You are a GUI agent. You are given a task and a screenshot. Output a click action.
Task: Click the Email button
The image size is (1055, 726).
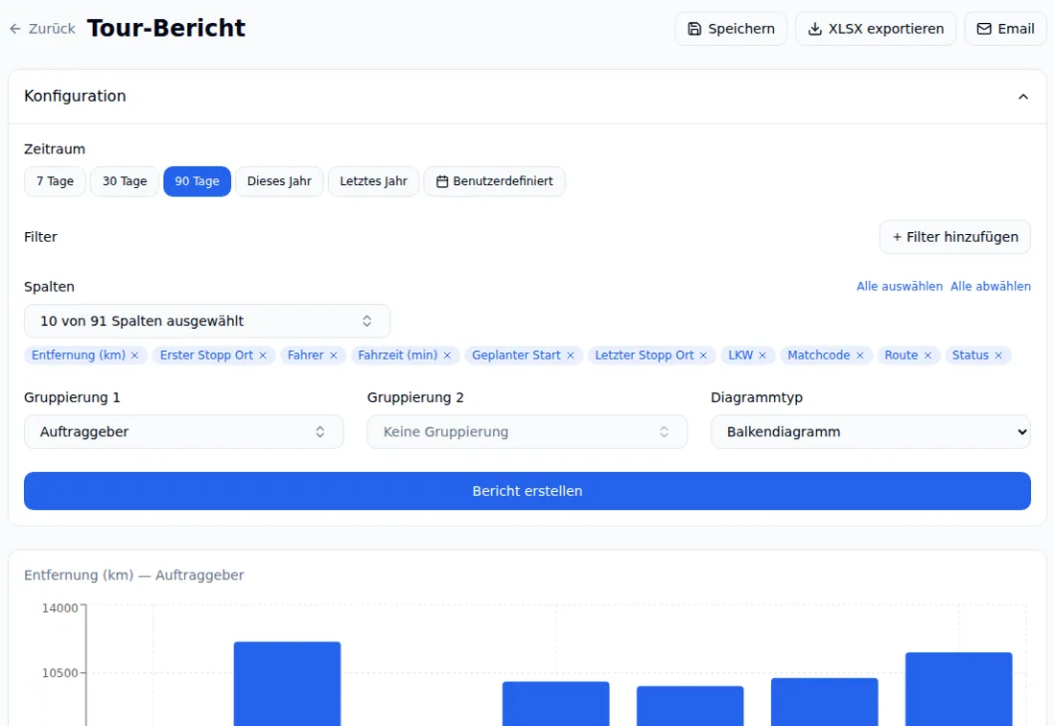1005,29
